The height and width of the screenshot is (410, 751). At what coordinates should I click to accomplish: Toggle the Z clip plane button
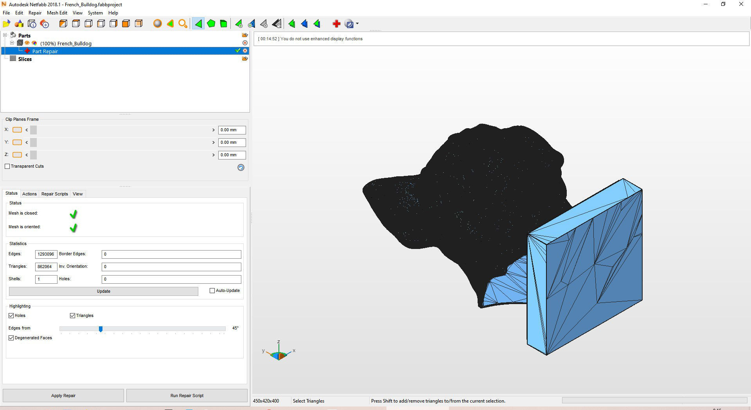[x=17, y=155]
